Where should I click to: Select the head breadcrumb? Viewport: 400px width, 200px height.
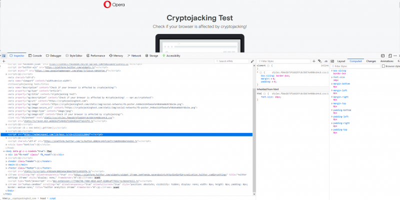point(43,198)
